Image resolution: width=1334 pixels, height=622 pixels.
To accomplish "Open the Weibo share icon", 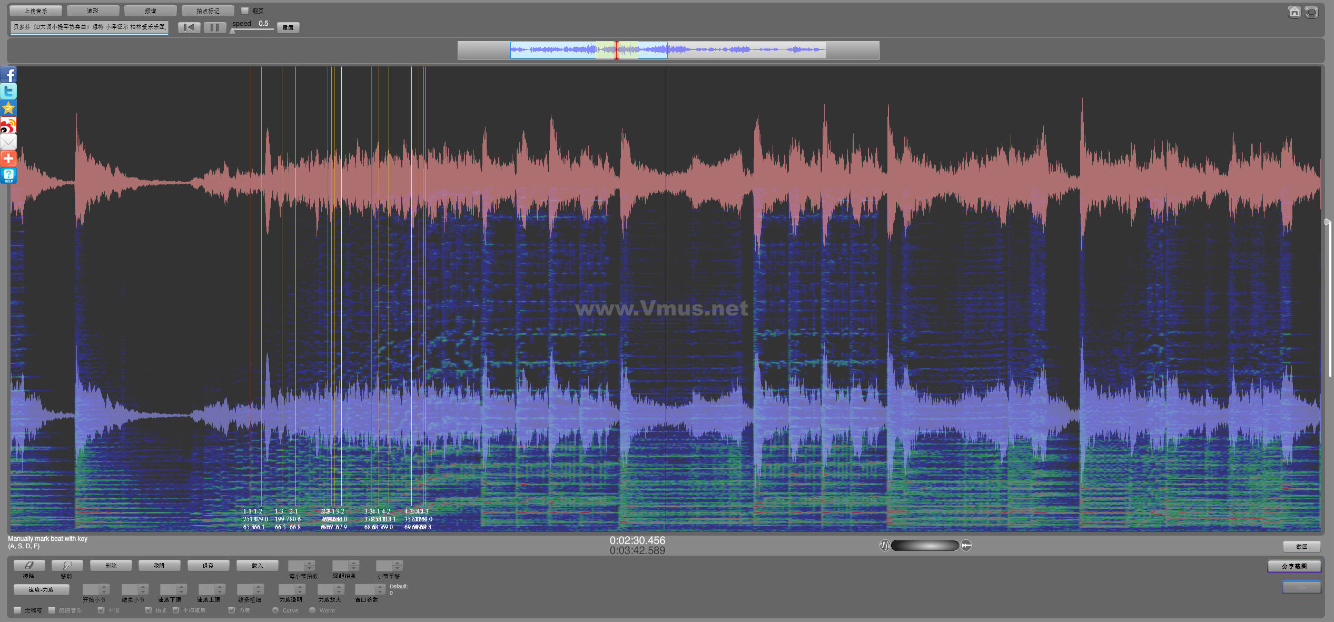I will 8,125.
